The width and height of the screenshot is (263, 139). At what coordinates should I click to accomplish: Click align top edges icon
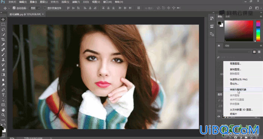68,8
